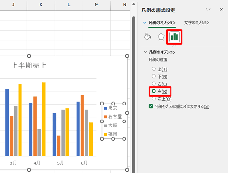Switch to 文字のオプション tab
The width and height of the screenshot is (228, 173).
pos(197,22)
